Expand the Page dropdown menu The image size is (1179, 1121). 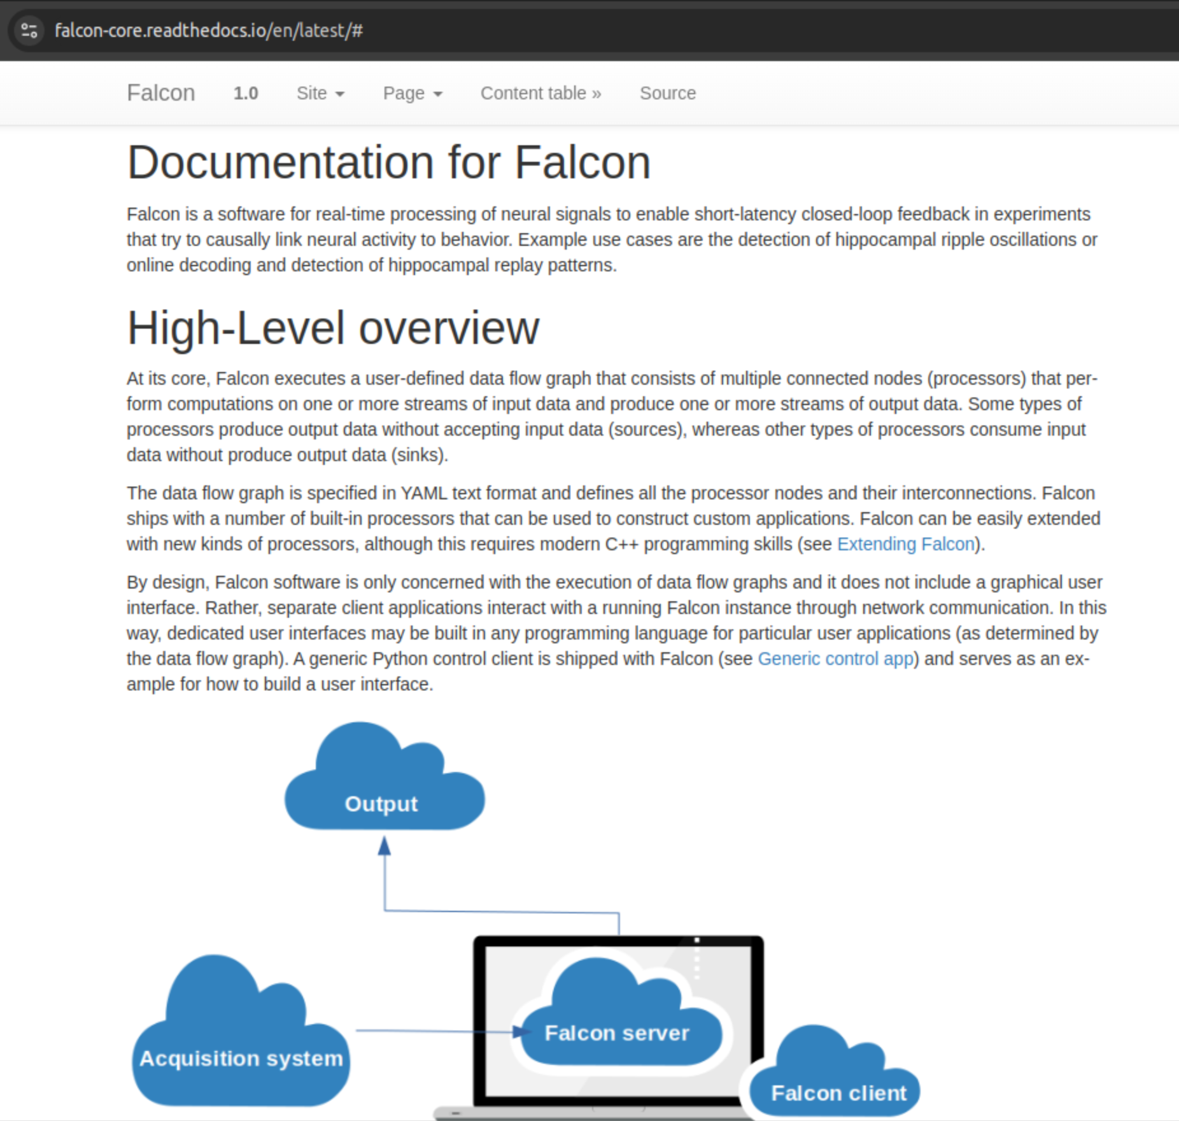[x=413, y=93]
